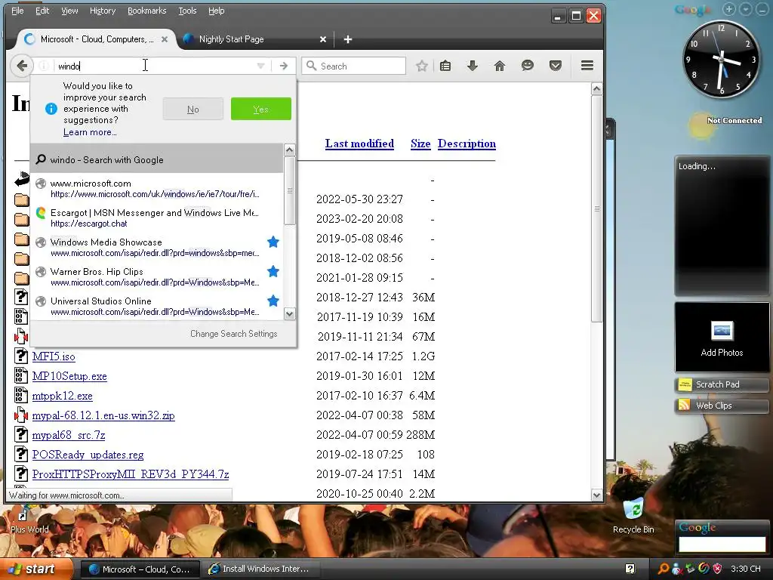Viewport: 773px width, 580px height.
Task: Click No on search suggestions prompt
Action: (193, 109)
